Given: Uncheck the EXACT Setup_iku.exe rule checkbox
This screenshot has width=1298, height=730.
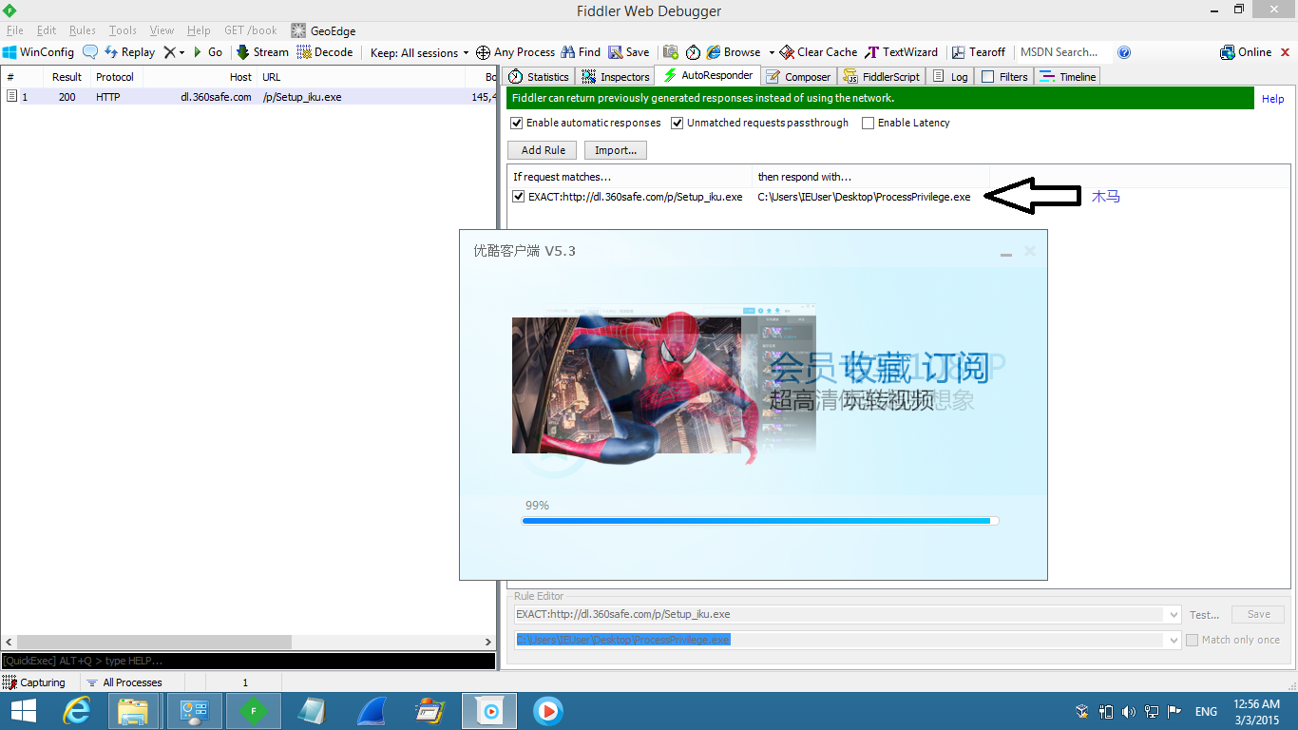Looking at the screenshot, I should pos(519,197).
